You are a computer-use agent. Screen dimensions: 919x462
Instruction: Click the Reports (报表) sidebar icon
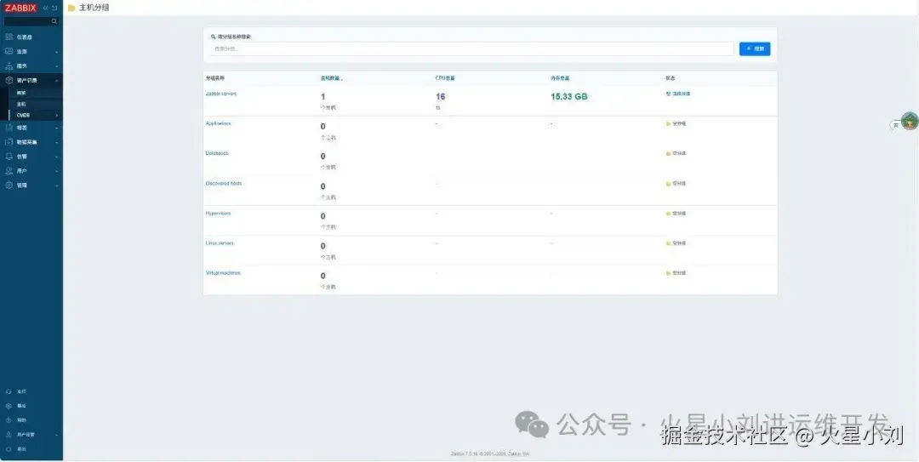9,128
